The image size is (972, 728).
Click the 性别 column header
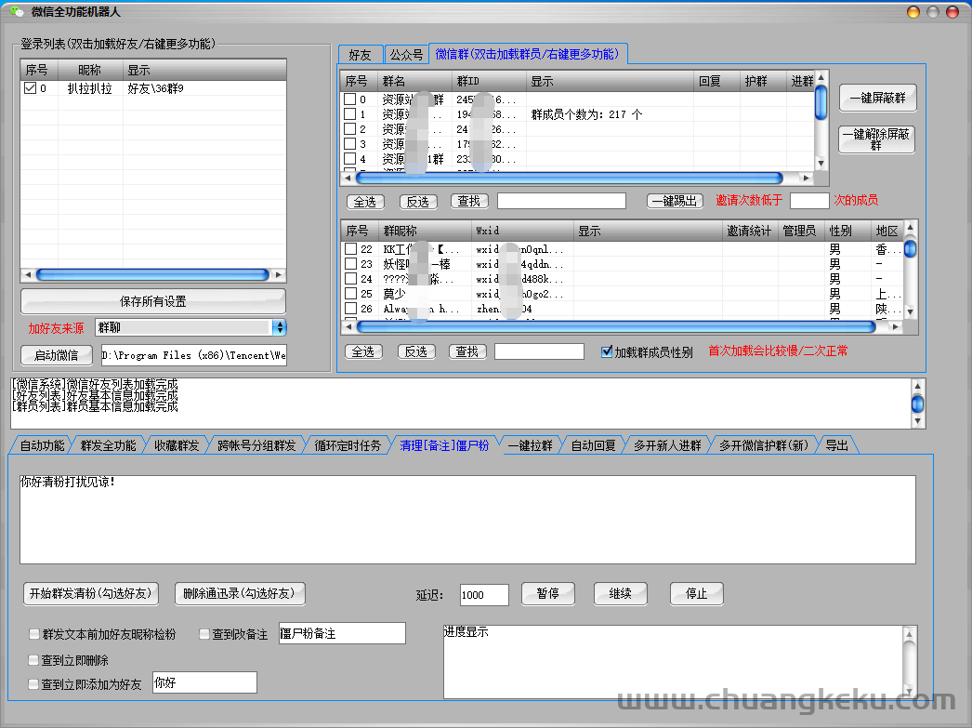847,231
